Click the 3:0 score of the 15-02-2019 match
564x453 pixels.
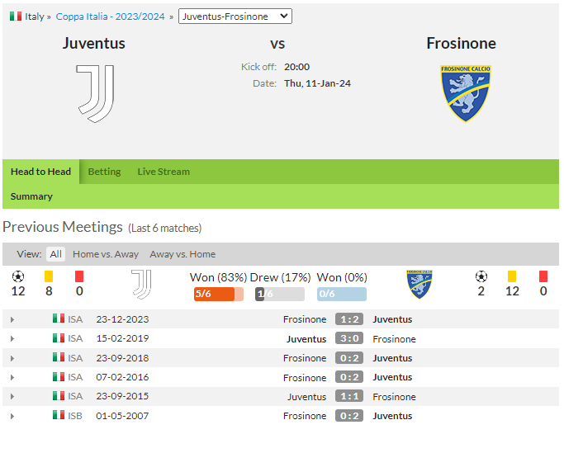(349, 338)
